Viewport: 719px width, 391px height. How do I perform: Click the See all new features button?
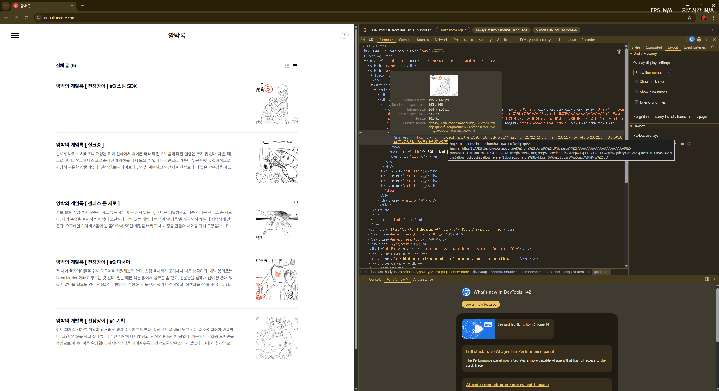click(x=480, y=304)
